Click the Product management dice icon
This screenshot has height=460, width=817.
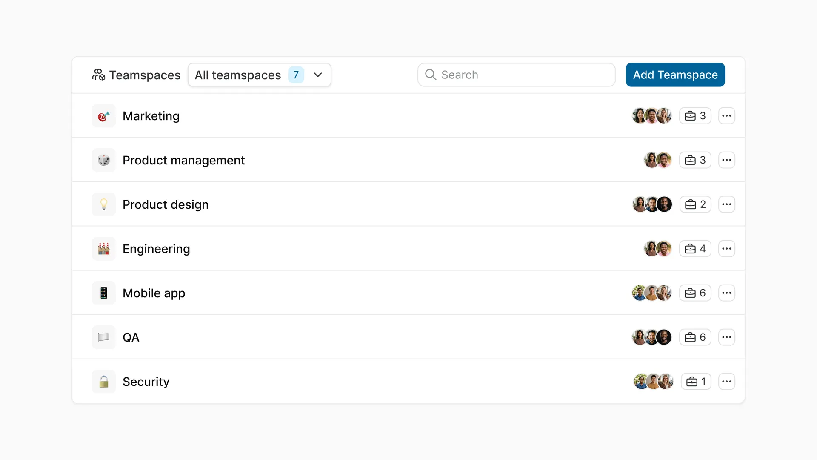click(104, 160)
